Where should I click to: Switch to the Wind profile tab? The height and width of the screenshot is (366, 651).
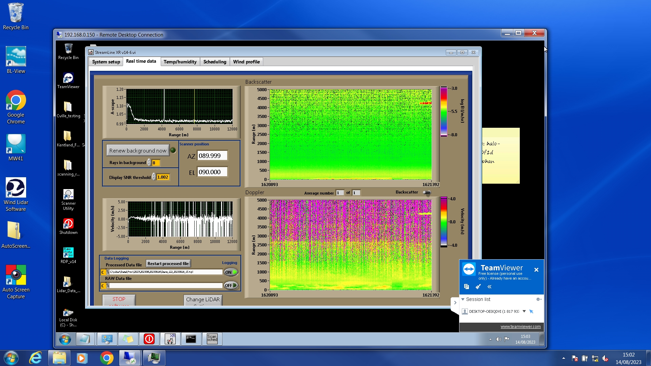click(x=246, y=62)
